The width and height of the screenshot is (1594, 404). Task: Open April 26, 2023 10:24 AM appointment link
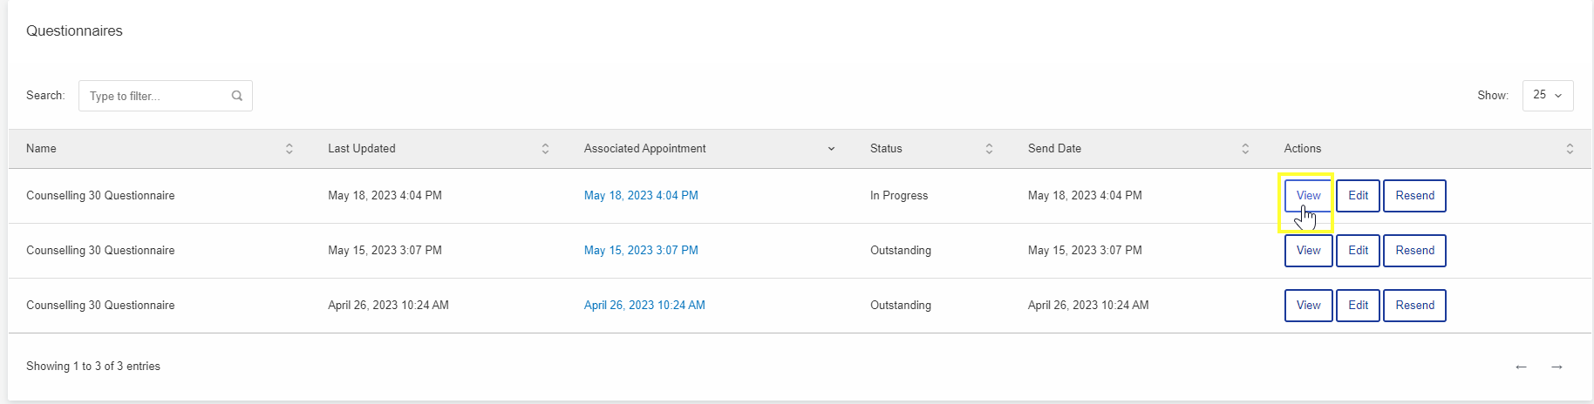click(644, 306)
